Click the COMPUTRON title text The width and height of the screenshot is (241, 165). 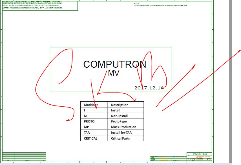tap(115, 64)
